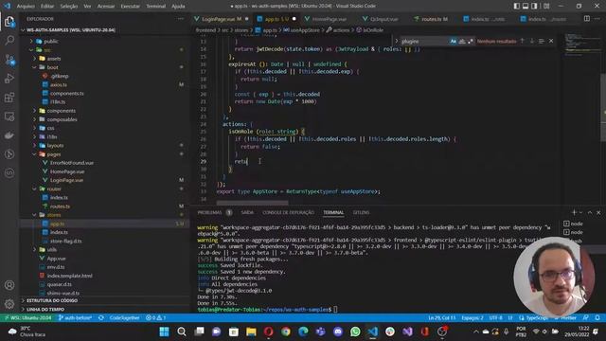Switch to the CONSOLE DE DEPURAÇÃO panel tab

coord(288,212)
